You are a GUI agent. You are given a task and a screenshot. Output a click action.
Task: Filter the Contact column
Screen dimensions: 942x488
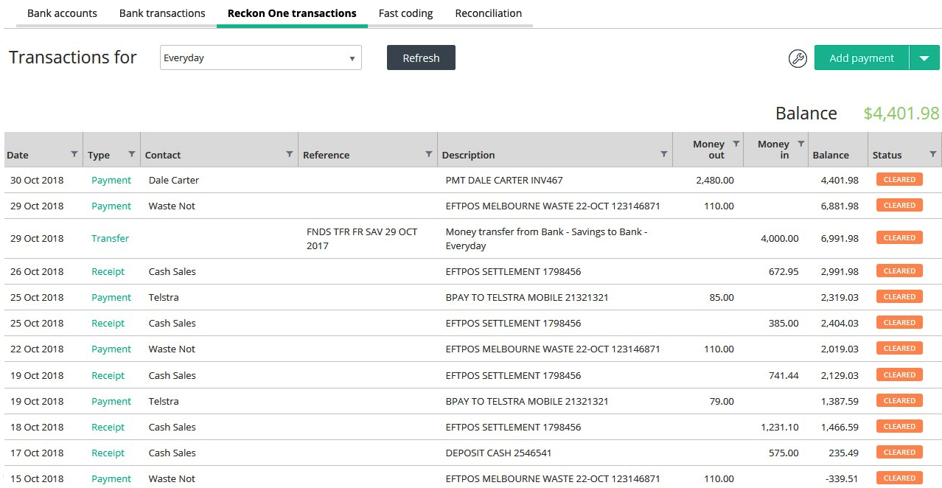tap(289, 154)
